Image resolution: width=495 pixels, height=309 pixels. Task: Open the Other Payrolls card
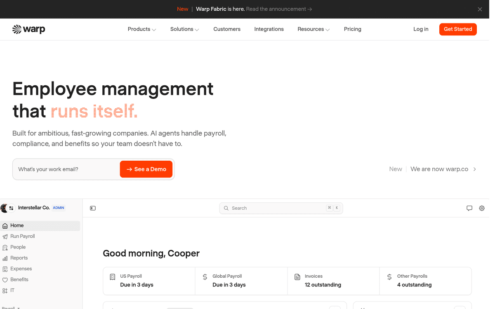(426, 281)
